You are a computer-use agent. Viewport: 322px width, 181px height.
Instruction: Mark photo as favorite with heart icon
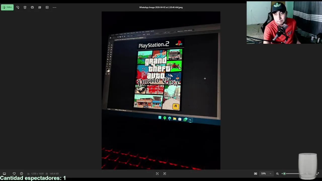14,173
